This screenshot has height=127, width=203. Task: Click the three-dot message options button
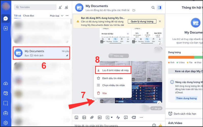(96, 100)
